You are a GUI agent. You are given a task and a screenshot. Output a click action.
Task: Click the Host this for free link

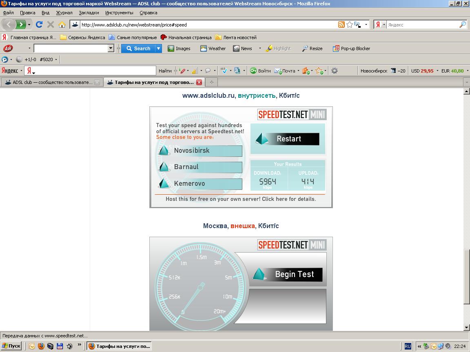click(241, 199)
